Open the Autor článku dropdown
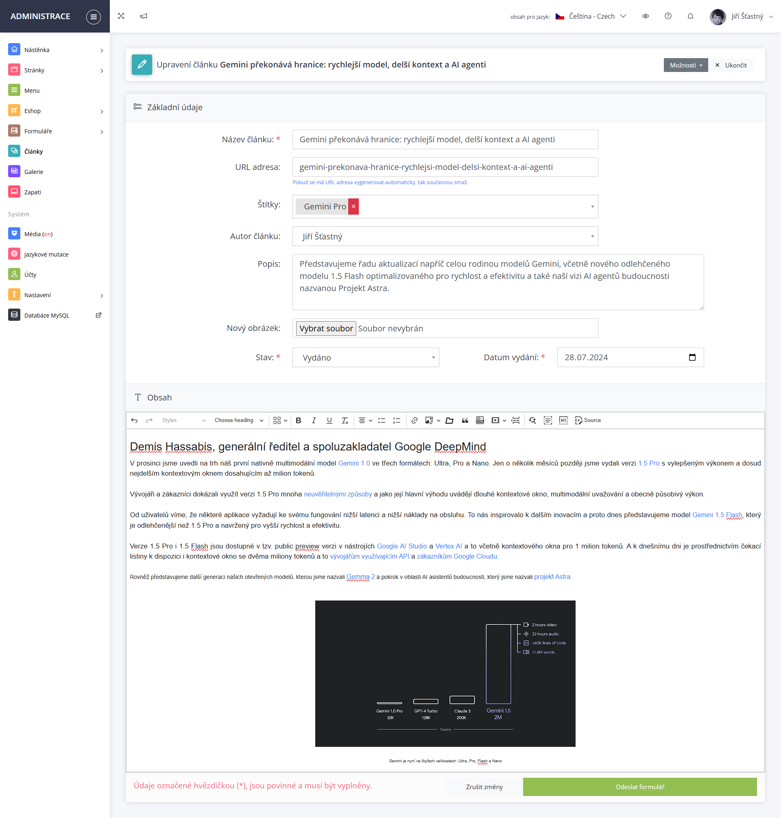781x818 pixels. 445,236
